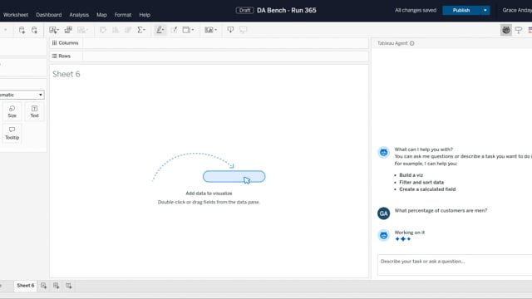Open the Worksheet menu
Screen dimensions: 532x299
coord(16,15)
